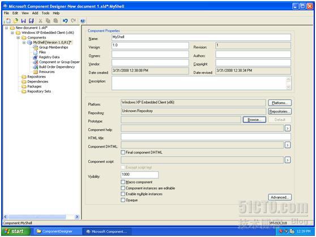
Task: Collapse the New document 1.sld root node
Action: click(x=6, y=28)
